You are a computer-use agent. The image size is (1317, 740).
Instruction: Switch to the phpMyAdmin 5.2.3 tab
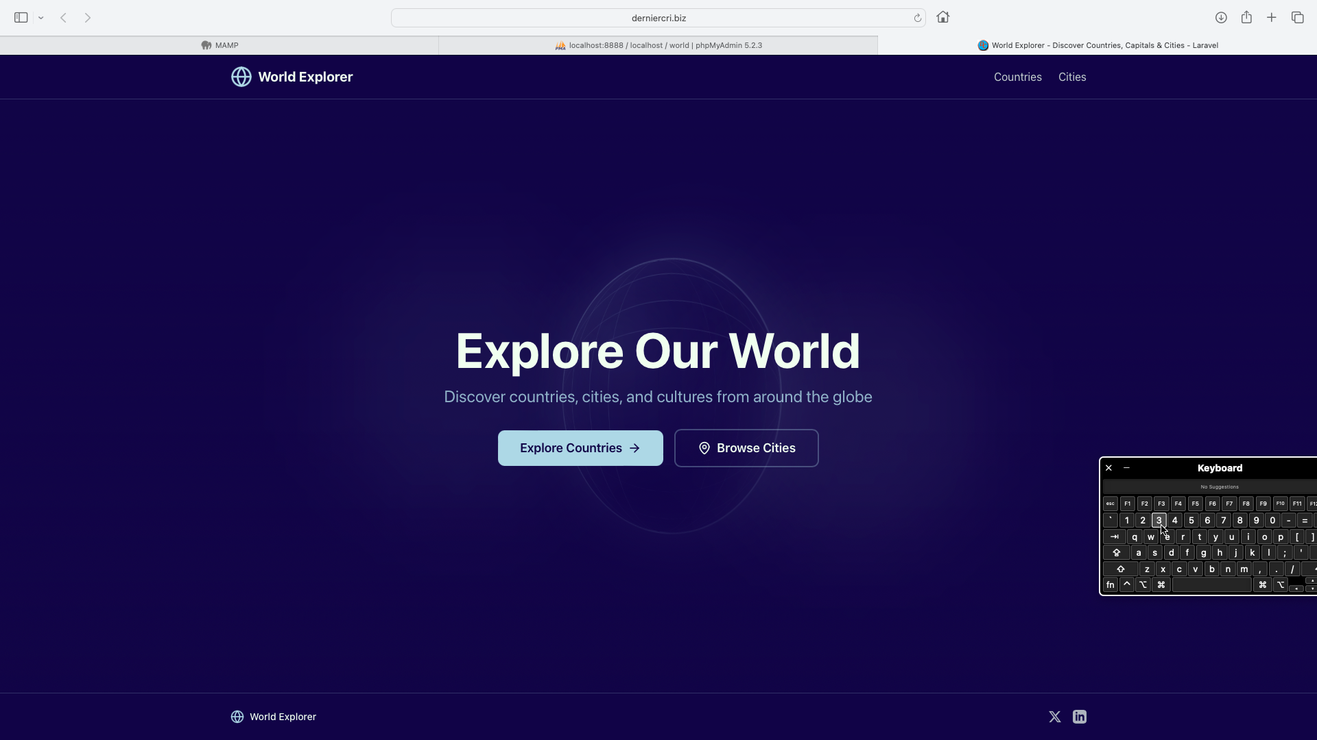tap(658, 45)
